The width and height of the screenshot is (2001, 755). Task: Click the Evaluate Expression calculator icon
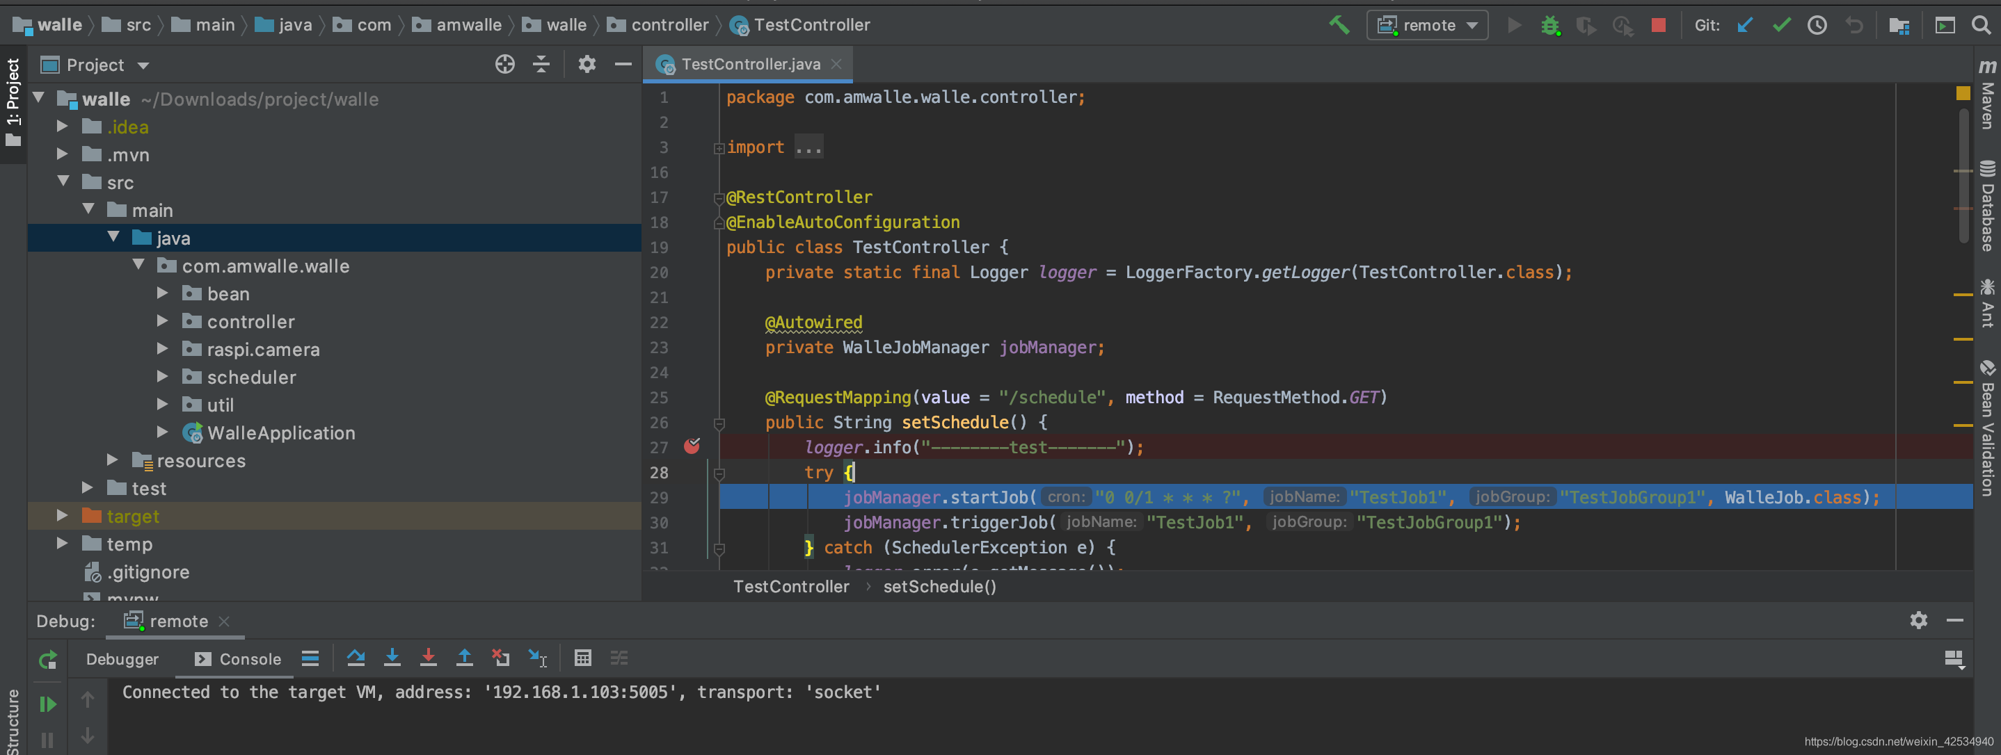point(582,658)
